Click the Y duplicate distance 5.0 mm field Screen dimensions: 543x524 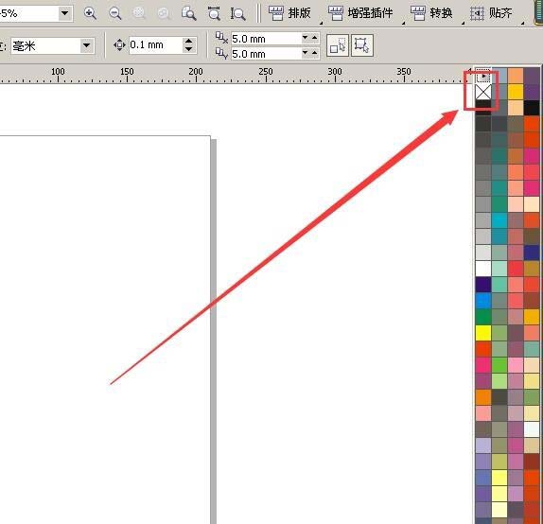pos(266,54)
